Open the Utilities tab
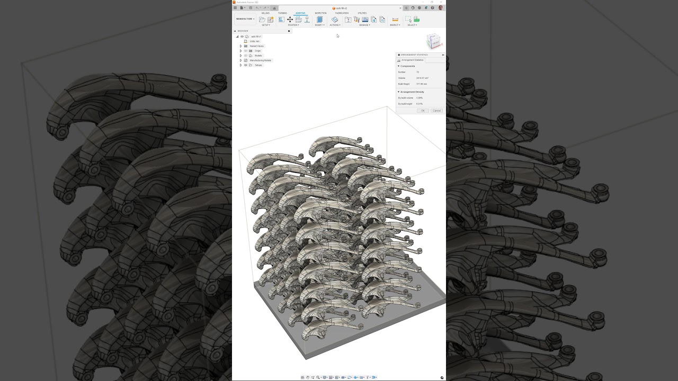The width and height of the screenshot is (678, 381). click(362, 13)
